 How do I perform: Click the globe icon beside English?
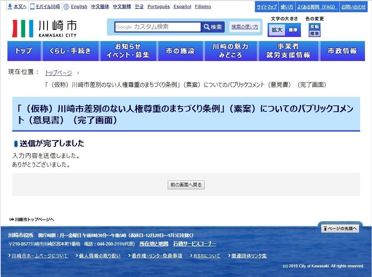pyautogui.click(x=66, y=7)
